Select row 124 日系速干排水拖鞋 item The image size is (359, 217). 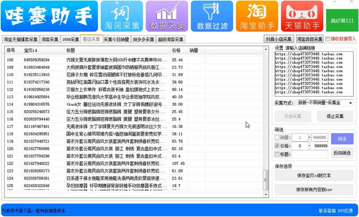coord(134,178)
